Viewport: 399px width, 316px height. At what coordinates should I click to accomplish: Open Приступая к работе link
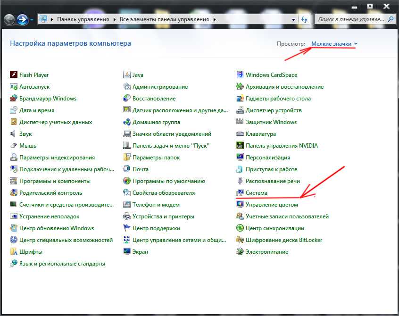click(271, 169)
